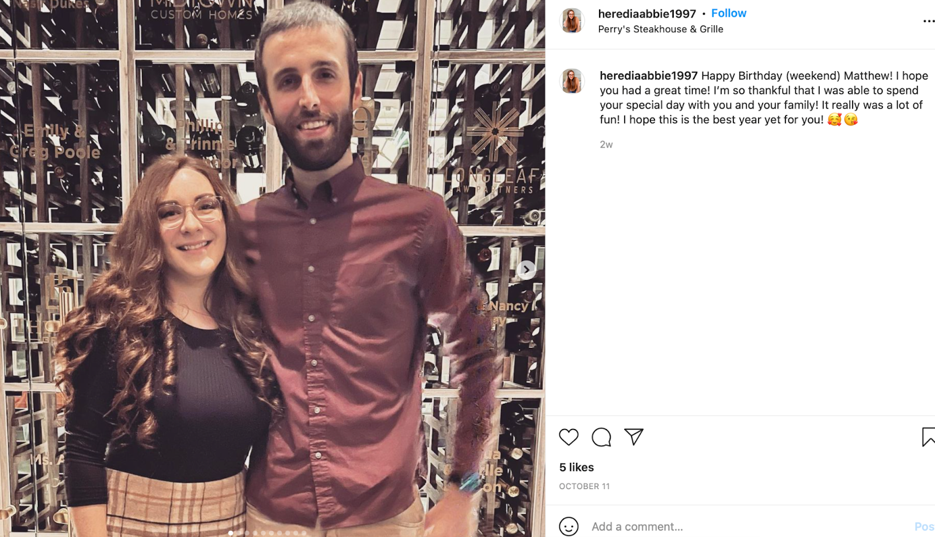Click the herediaabbie1997 username in the caption
Image resolution: width=935 pixels, height=537 pixels.
pyautogui.click(x=649, y=76)
